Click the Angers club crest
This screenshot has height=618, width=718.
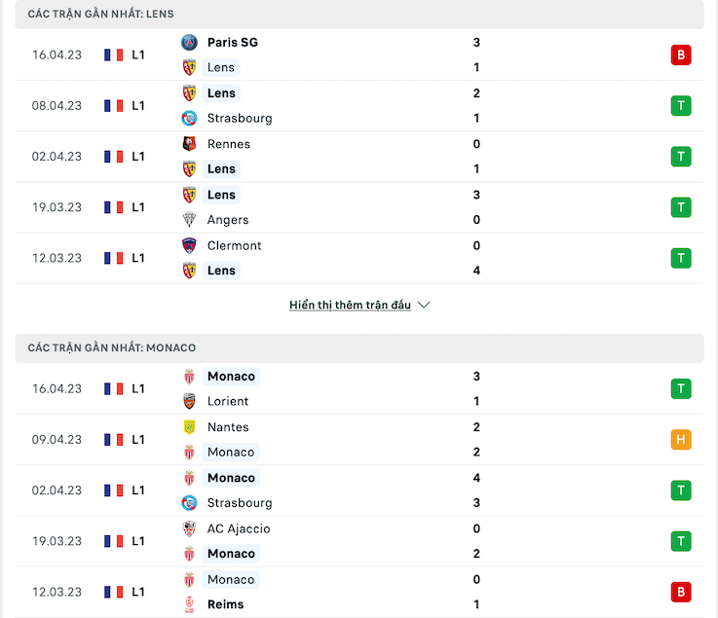pyautogui.click(x=189, y=220)
